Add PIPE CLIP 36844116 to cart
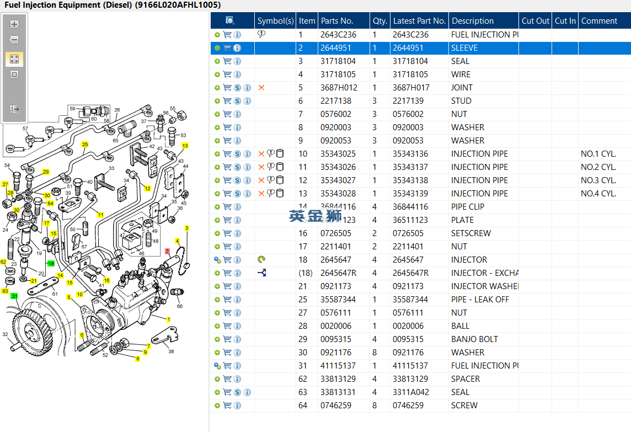Image resolution: width=631 pixels, height=432 pixels. [227, 207]
